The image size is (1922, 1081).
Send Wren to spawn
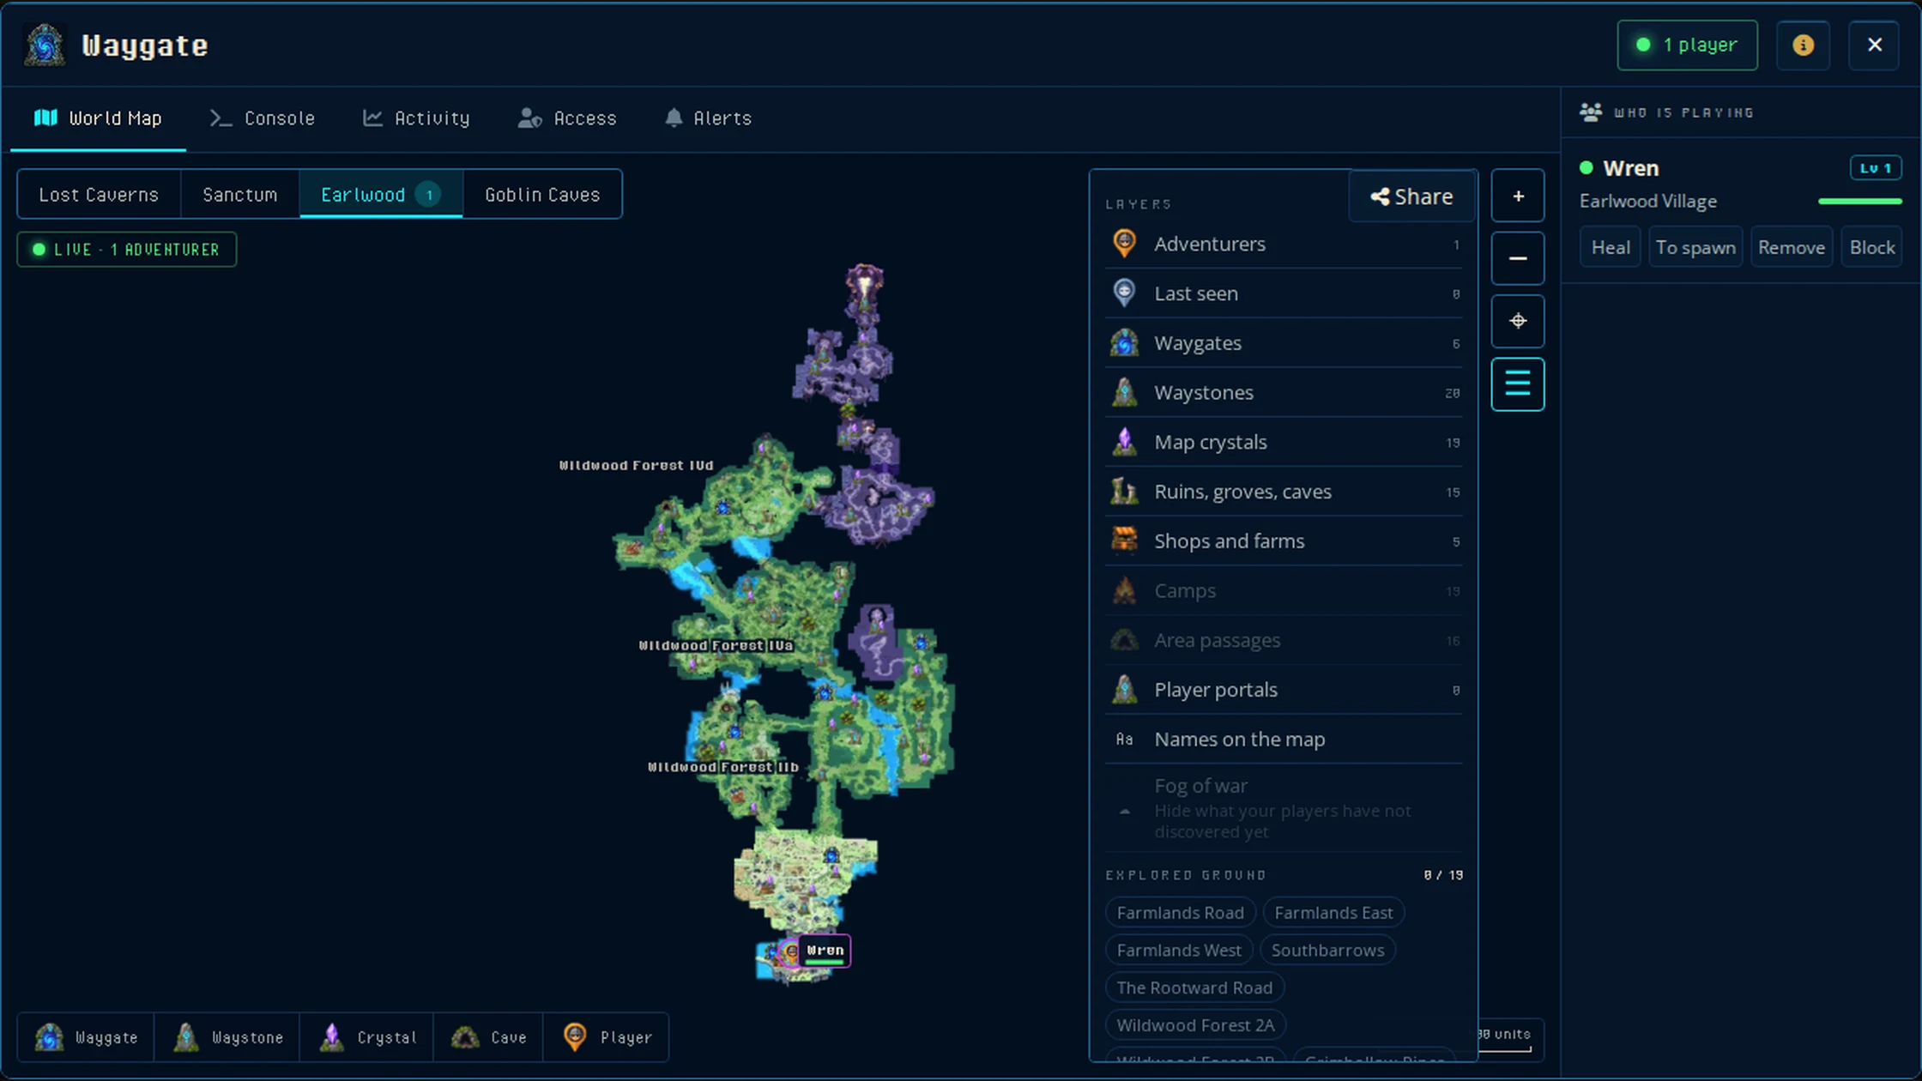coord(1695,248)
